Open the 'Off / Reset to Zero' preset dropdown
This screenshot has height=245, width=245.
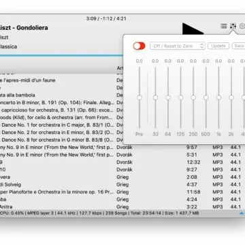tap(178, 46)
